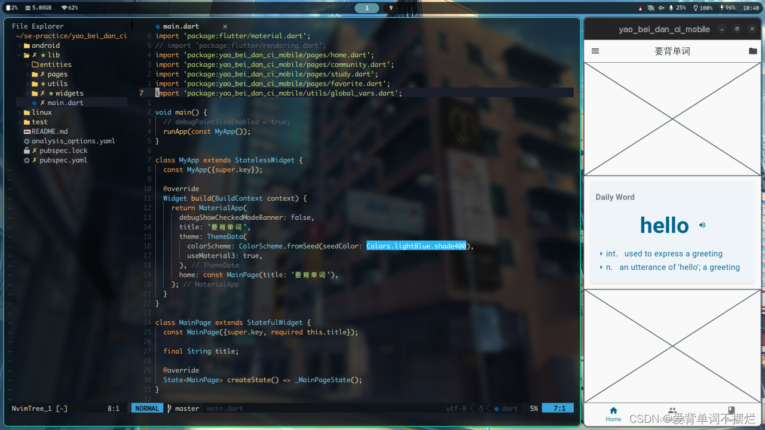Click the NvimTree_1 status label
The height and width of the screenshot is (430, 765).
(39, 408)
